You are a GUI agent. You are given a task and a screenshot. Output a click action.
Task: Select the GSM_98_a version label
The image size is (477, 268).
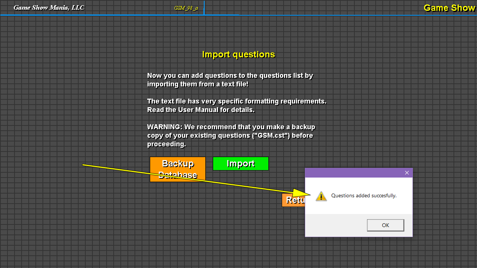pos(186,8)
